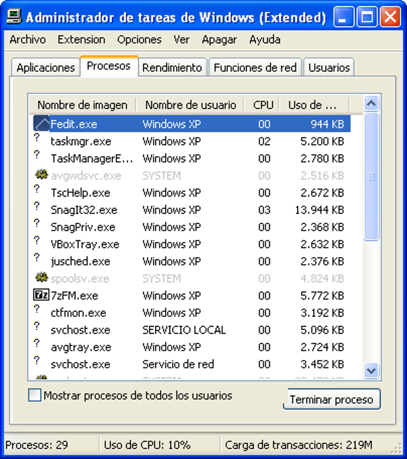
Task: Select the spoolsv.exe process name
Action: pos(80,279)
